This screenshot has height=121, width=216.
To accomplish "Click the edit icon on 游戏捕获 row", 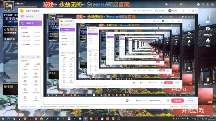I will click(x=35, y=32).
